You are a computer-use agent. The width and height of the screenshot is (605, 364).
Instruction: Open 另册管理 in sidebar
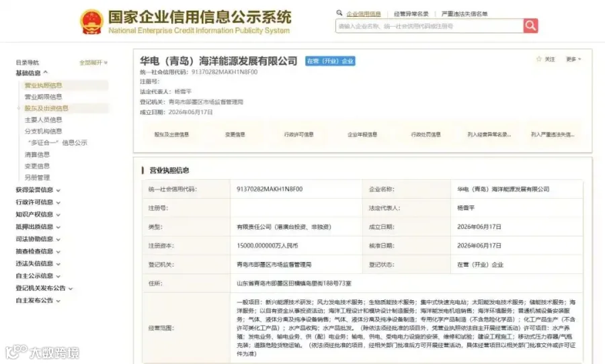tap(37, 178)
